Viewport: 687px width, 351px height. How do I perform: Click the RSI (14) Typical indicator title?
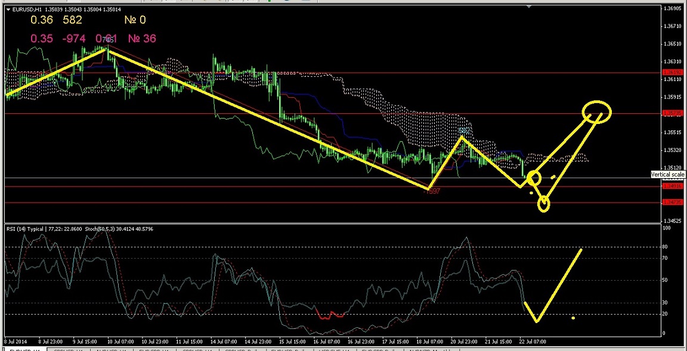pyautogui.click(x=30, y=229)
